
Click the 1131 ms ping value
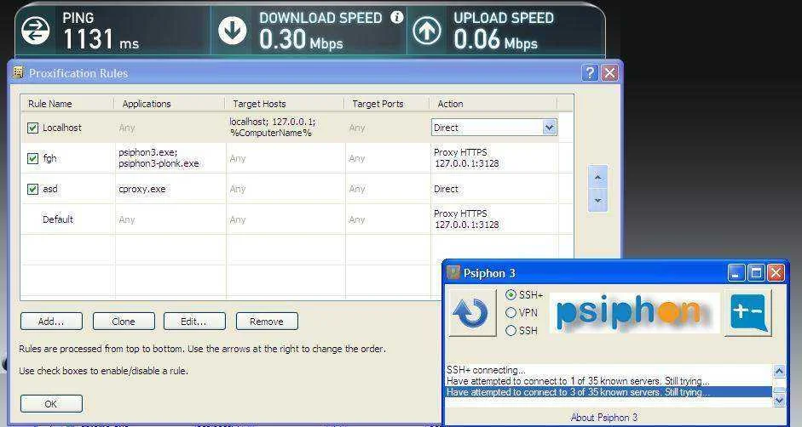[x=101, y=39]
